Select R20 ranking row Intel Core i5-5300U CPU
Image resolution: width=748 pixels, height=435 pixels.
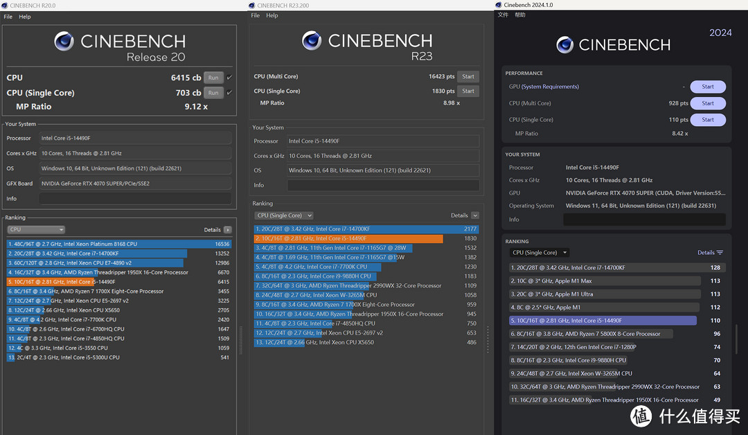119,357
